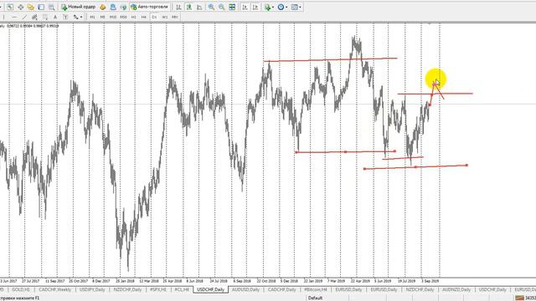Open the CADCHF,Weekly chart tab
The image size is (536, 301).
(54, 289)
